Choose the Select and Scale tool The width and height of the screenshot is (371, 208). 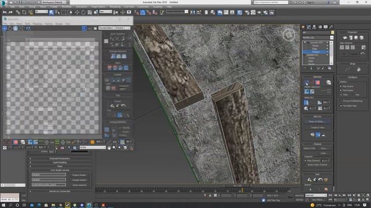(x=90, y=12)
